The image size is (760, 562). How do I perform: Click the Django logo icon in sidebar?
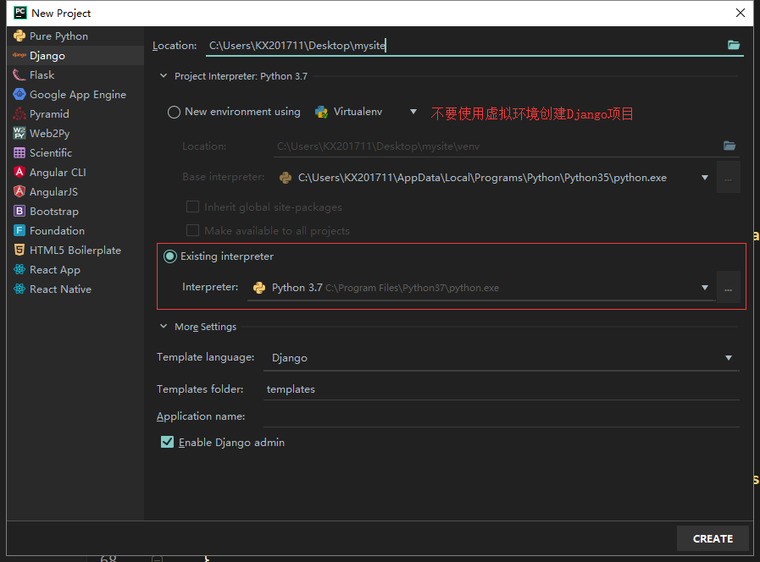[19, 55]
